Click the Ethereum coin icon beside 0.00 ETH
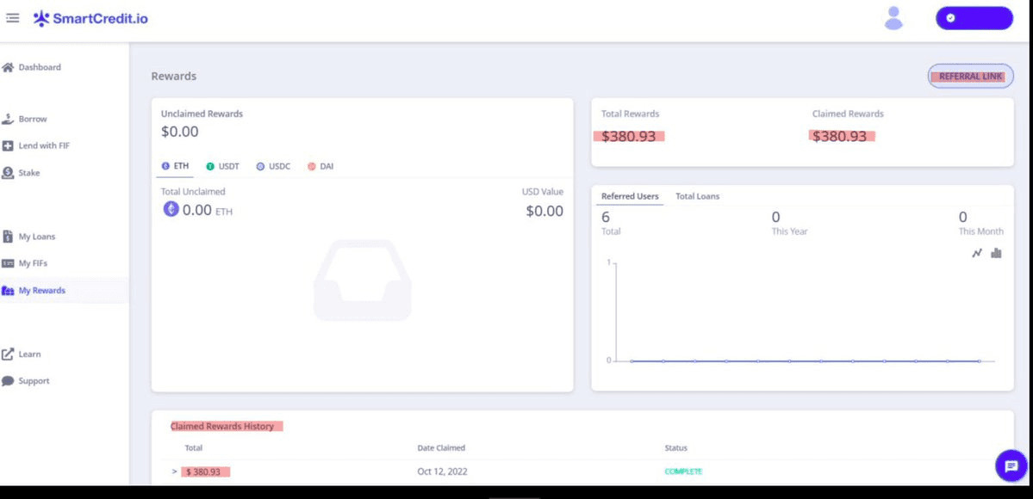Image resolution: width=1033 pixels, height=499 pixels. 171,210
